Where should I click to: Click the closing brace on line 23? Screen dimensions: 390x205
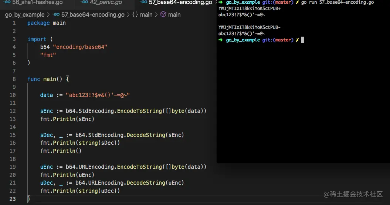(x=29, y=199)
